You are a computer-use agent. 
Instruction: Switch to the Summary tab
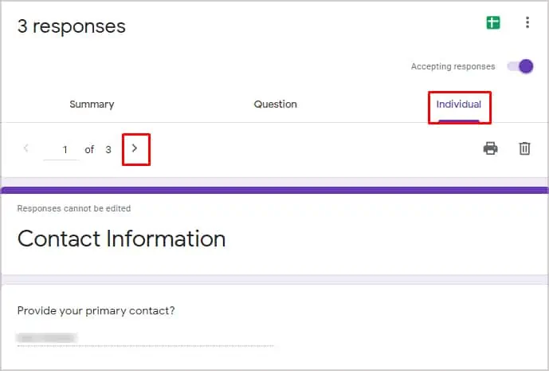tap(92, 105)
